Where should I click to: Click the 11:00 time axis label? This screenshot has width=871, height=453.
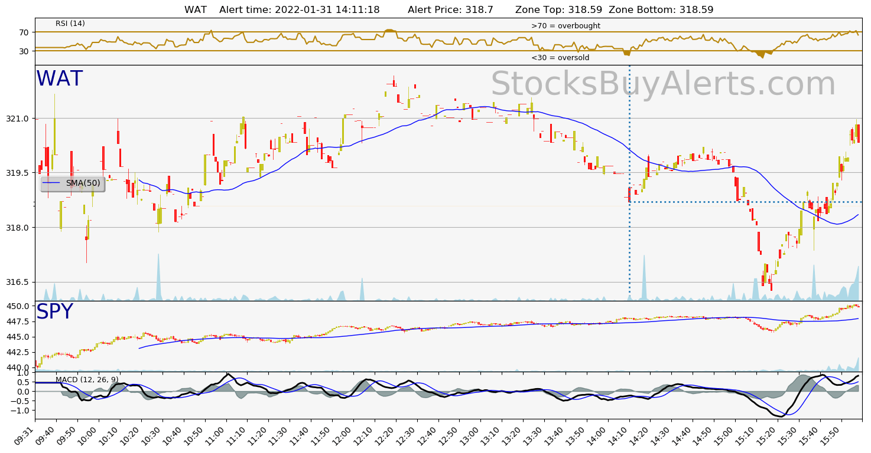click(217, 436)
